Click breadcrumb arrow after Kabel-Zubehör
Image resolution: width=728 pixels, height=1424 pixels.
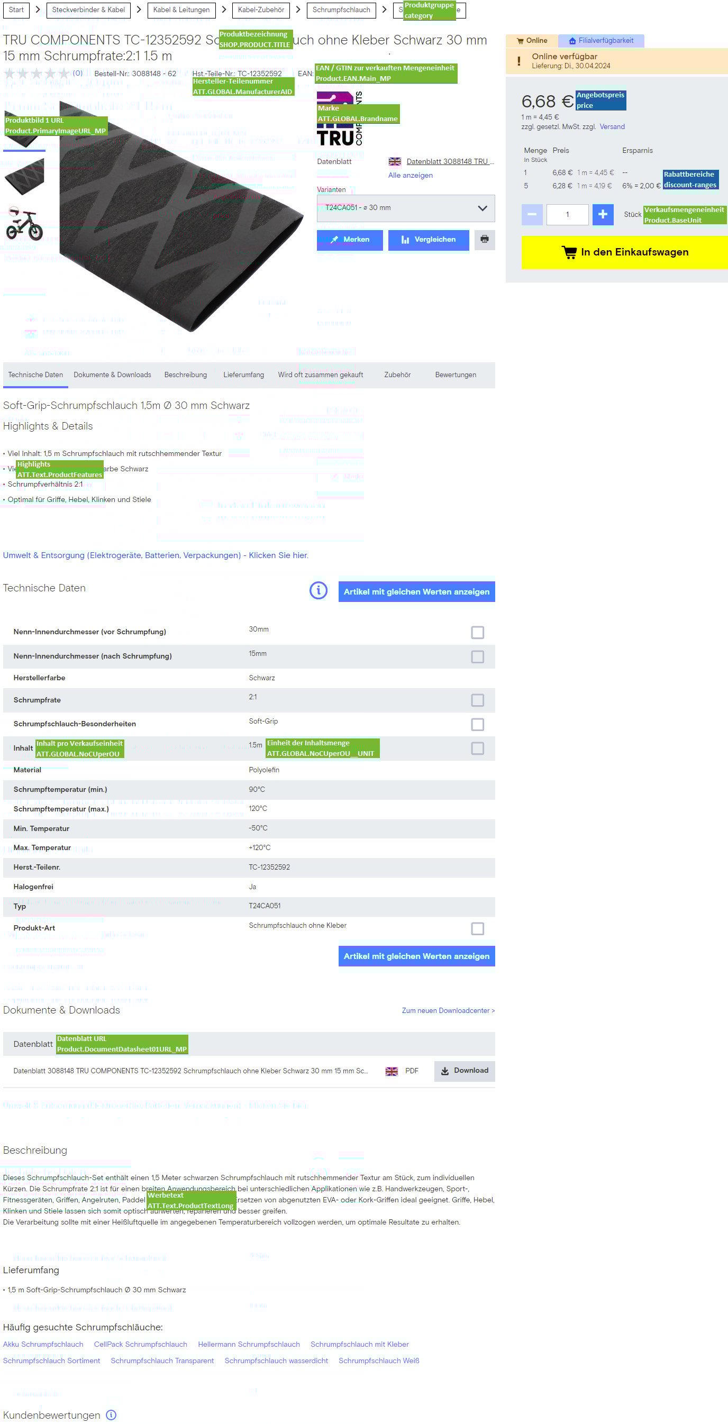298,10
